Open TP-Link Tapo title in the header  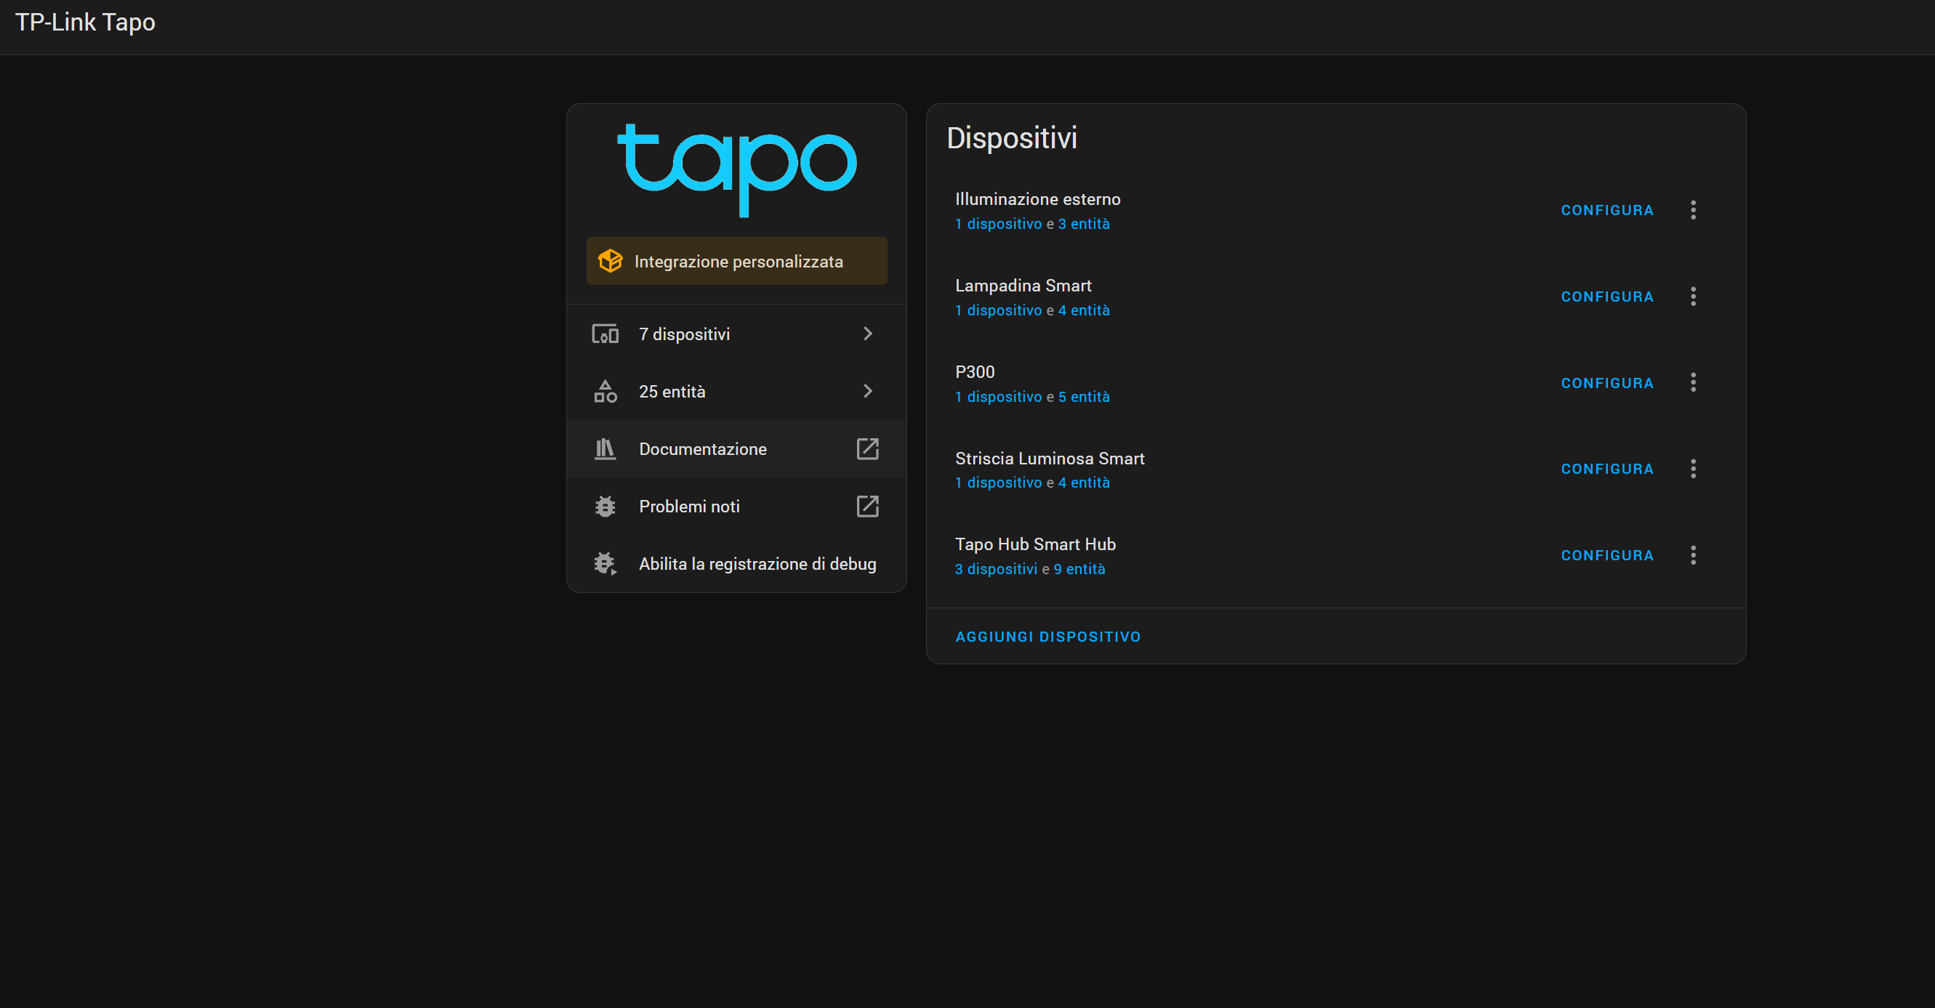click(85, 23)
